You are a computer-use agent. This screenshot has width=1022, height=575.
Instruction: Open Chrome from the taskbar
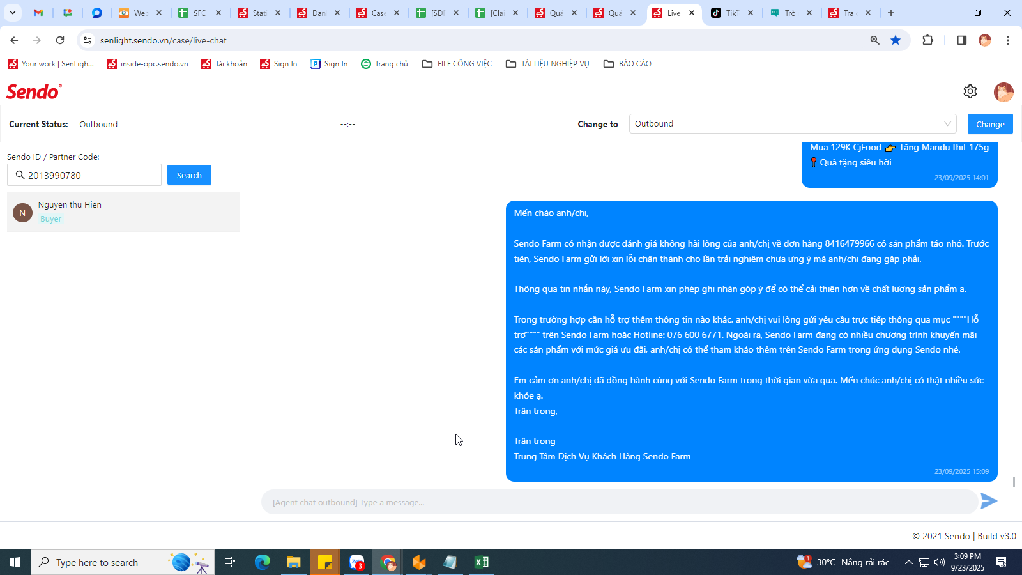(x=388, y=562)
